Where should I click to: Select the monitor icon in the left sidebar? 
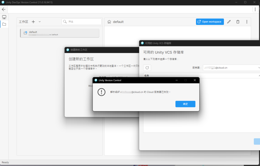pos(4,17)
